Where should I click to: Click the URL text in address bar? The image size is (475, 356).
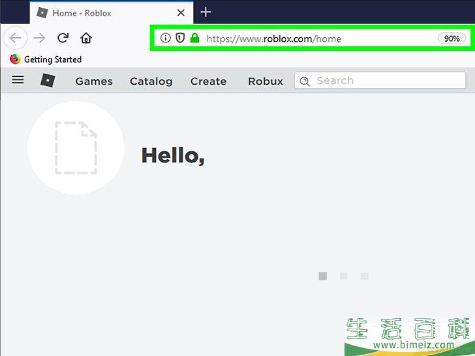[x=274, y=38]
